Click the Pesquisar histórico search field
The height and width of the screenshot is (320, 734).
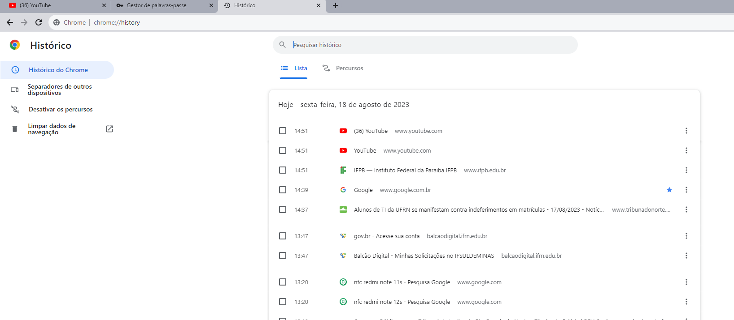425,45
